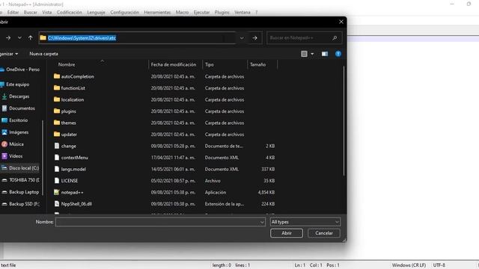Click the Nueva carpeta button
479x269 pixels.
point(43,54)
